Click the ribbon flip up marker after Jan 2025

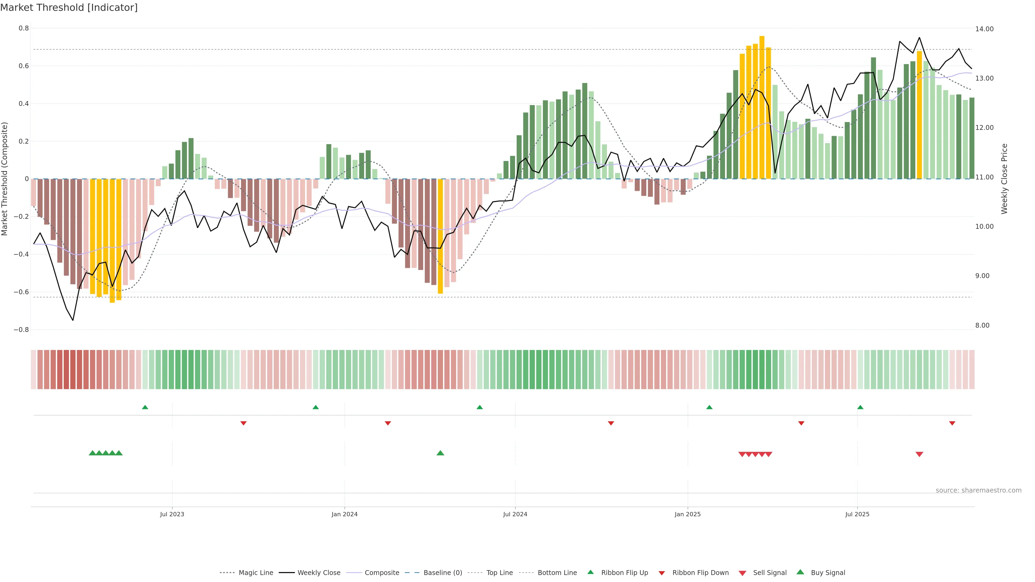pyautogui.click(x=710, y=407)
